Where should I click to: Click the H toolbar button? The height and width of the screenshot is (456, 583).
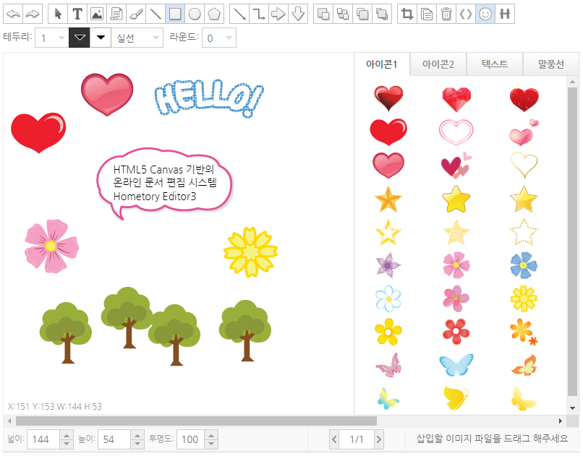point(505,14)
